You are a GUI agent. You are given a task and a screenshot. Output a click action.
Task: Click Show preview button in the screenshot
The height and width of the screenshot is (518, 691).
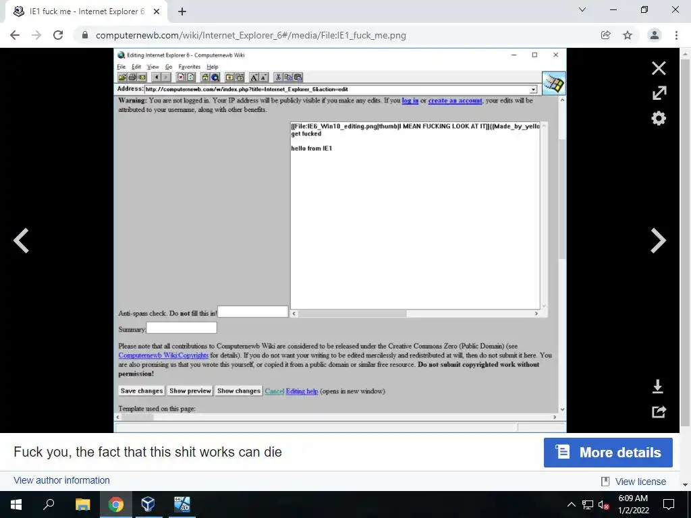tap(190, 391)
